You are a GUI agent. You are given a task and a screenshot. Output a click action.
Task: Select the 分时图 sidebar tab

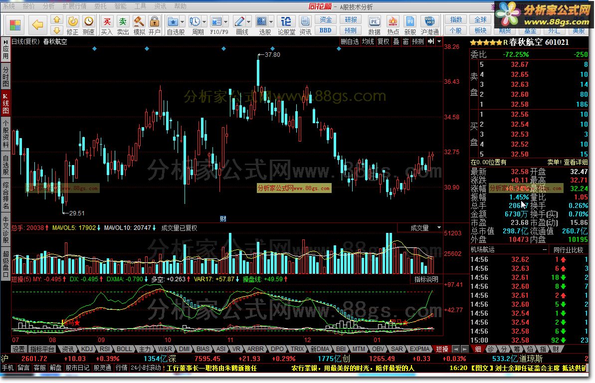click(x=5, y=77)
